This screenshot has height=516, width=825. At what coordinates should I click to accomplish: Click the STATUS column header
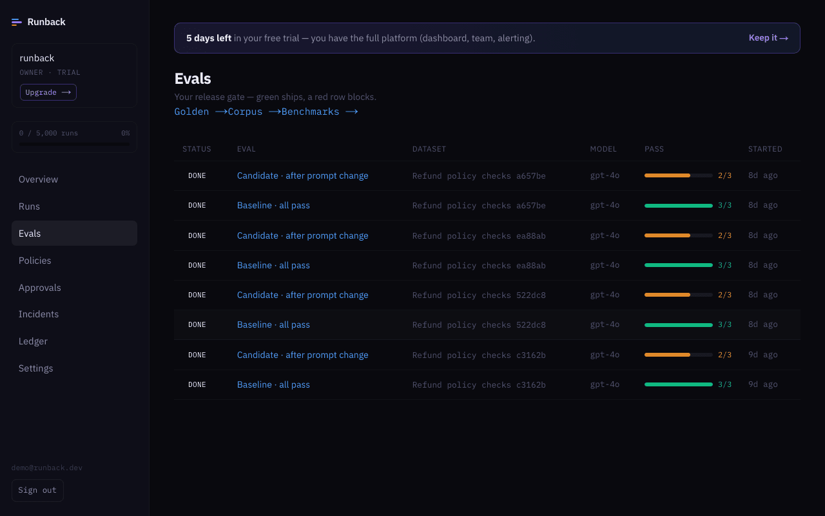197,149
